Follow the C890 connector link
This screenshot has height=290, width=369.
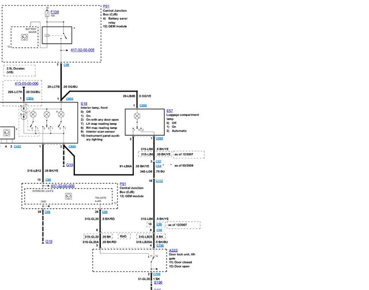(x=72, y=147)
